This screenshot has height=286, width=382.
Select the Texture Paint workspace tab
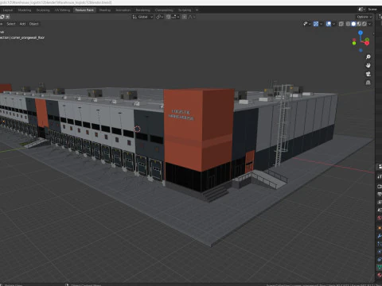point(84,10)
